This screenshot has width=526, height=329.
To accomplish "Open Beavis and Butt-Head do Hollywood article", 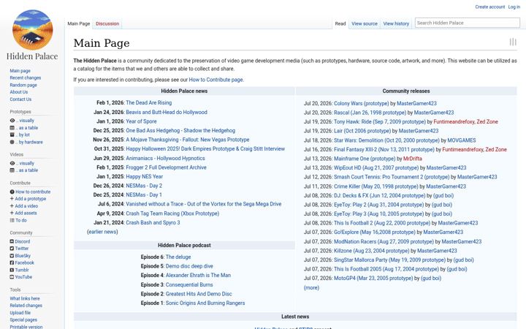I will point(167,112).
